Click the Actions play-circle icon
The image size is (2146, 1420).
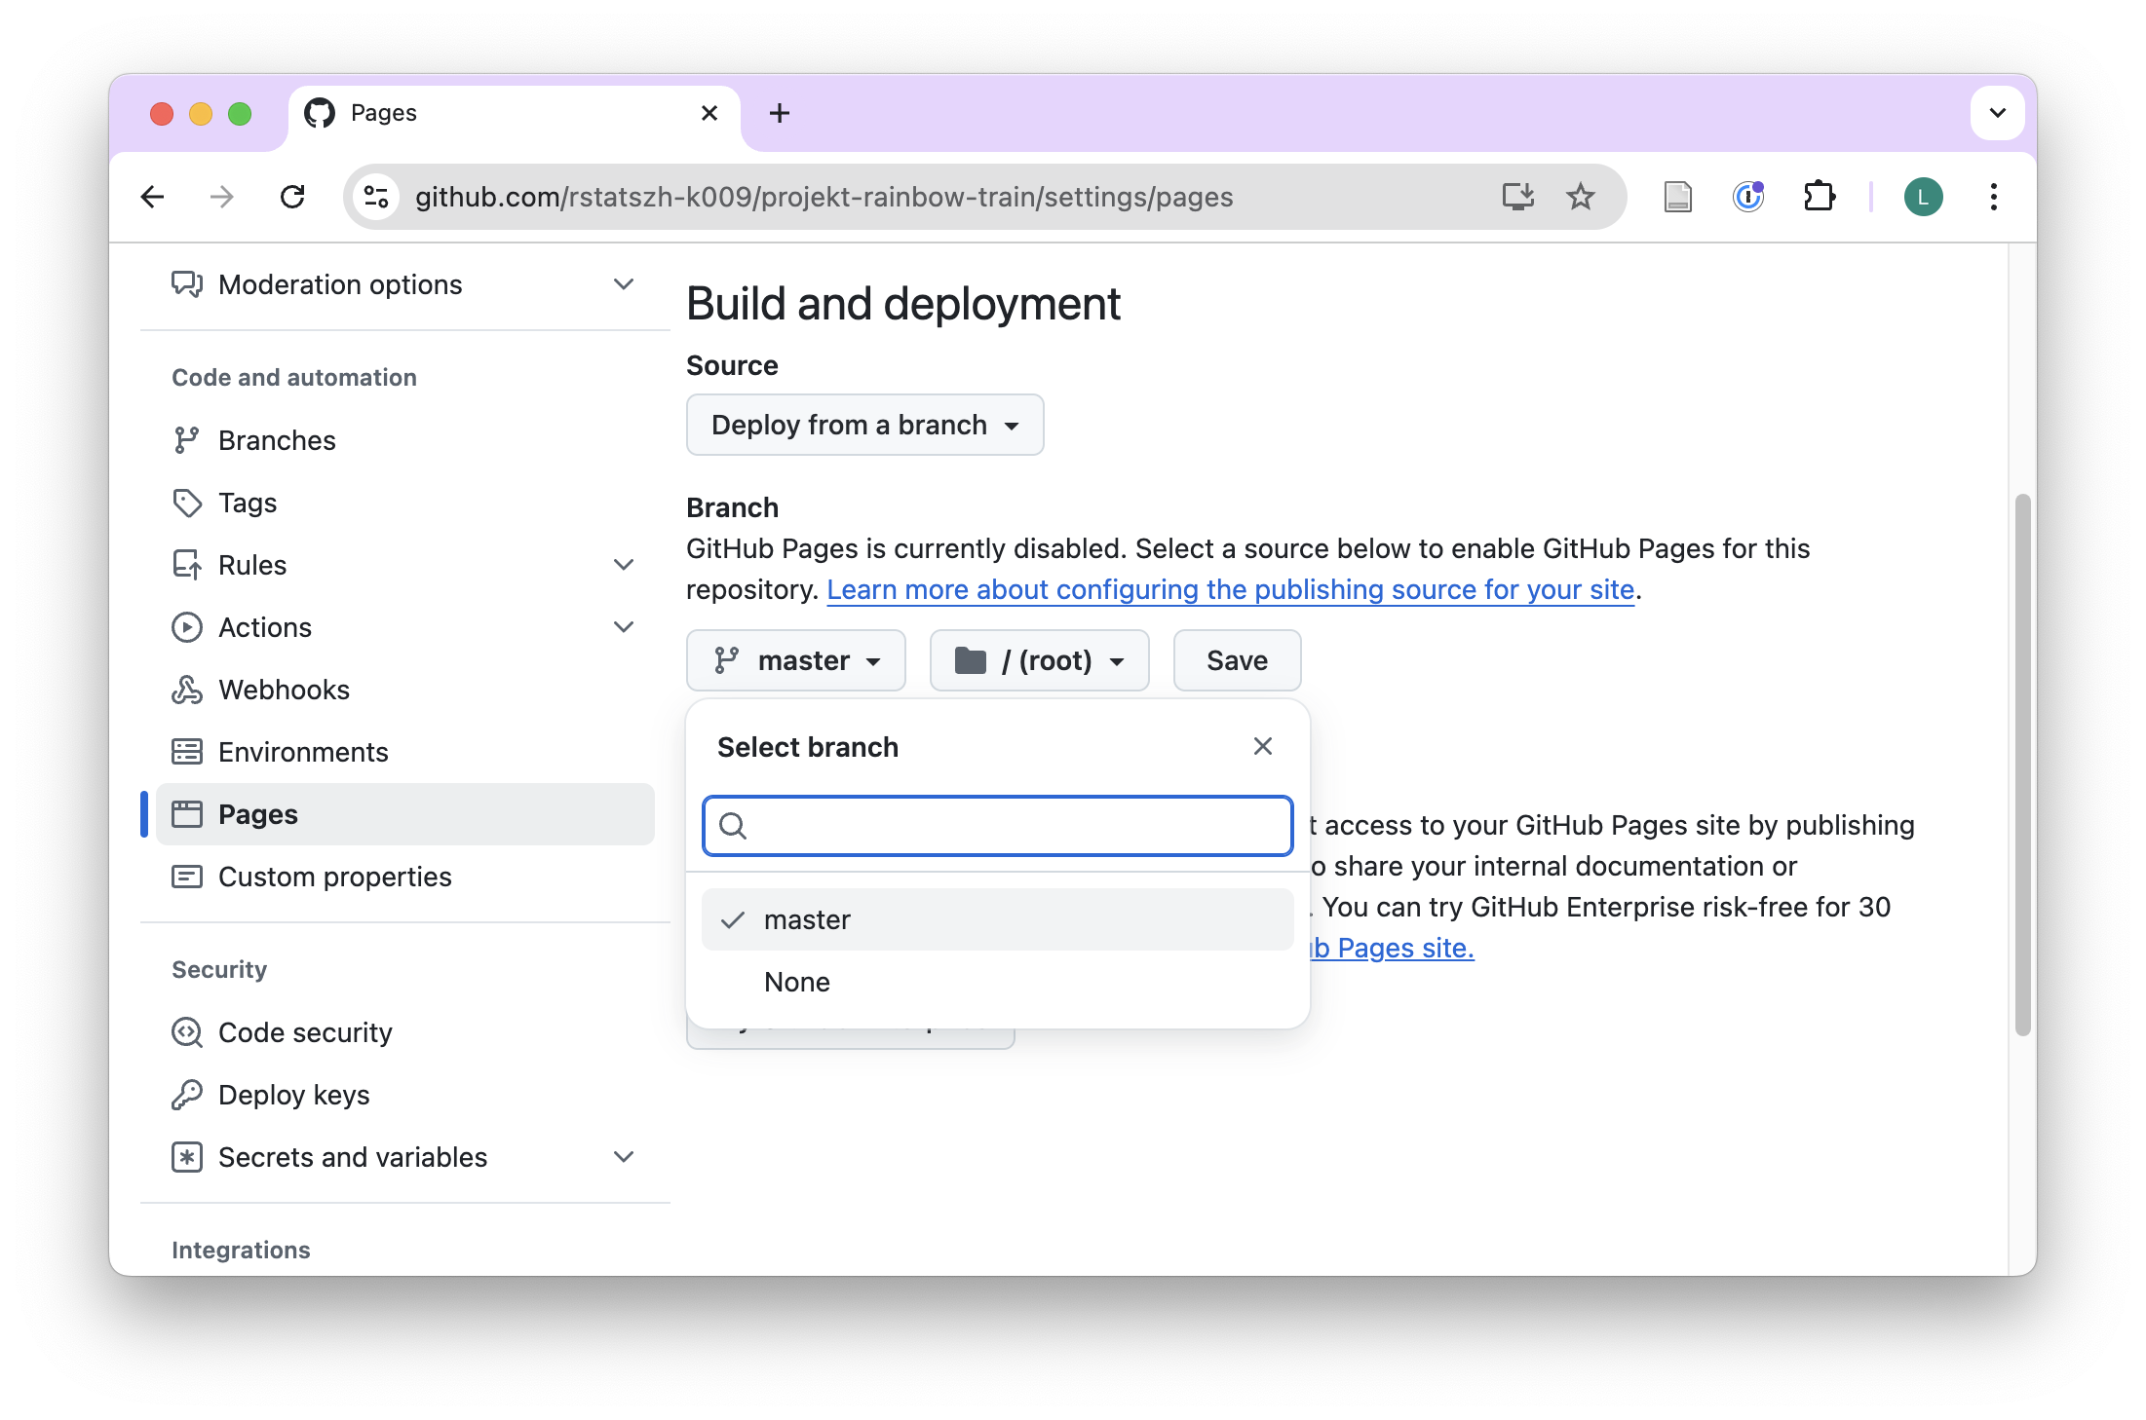pyautogui.click(x=186, y=627)
